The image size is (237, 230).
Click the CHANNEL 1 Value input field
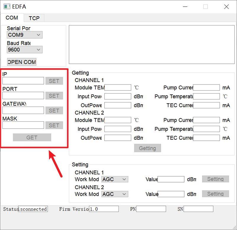click(171, 179)
